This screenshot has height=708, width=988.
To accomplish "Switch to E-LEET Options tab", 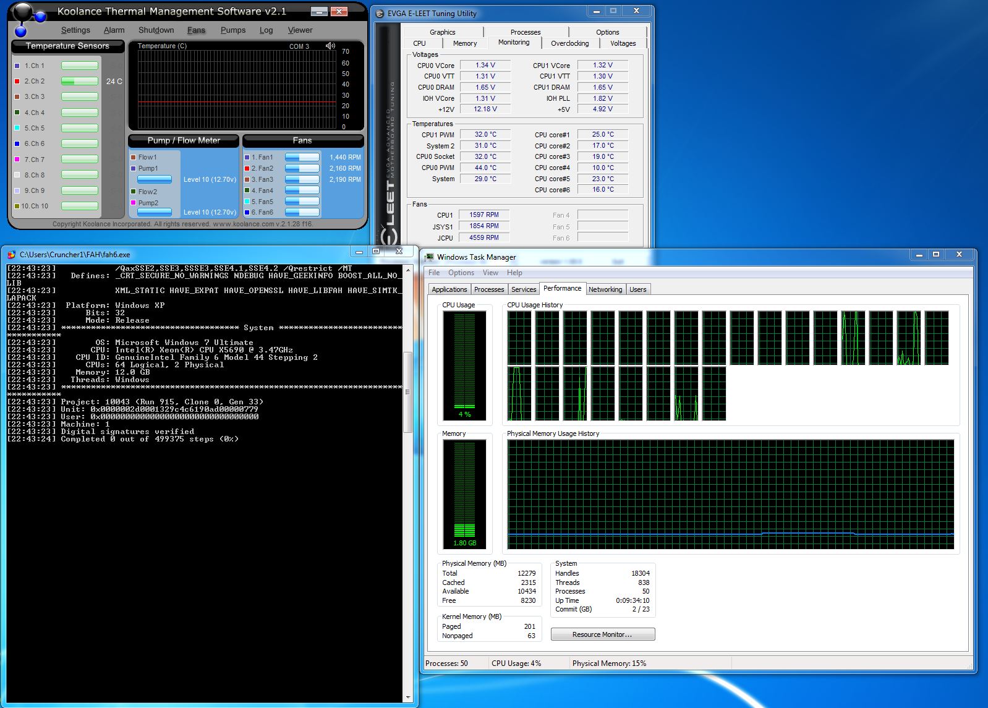I will point(608,32).
